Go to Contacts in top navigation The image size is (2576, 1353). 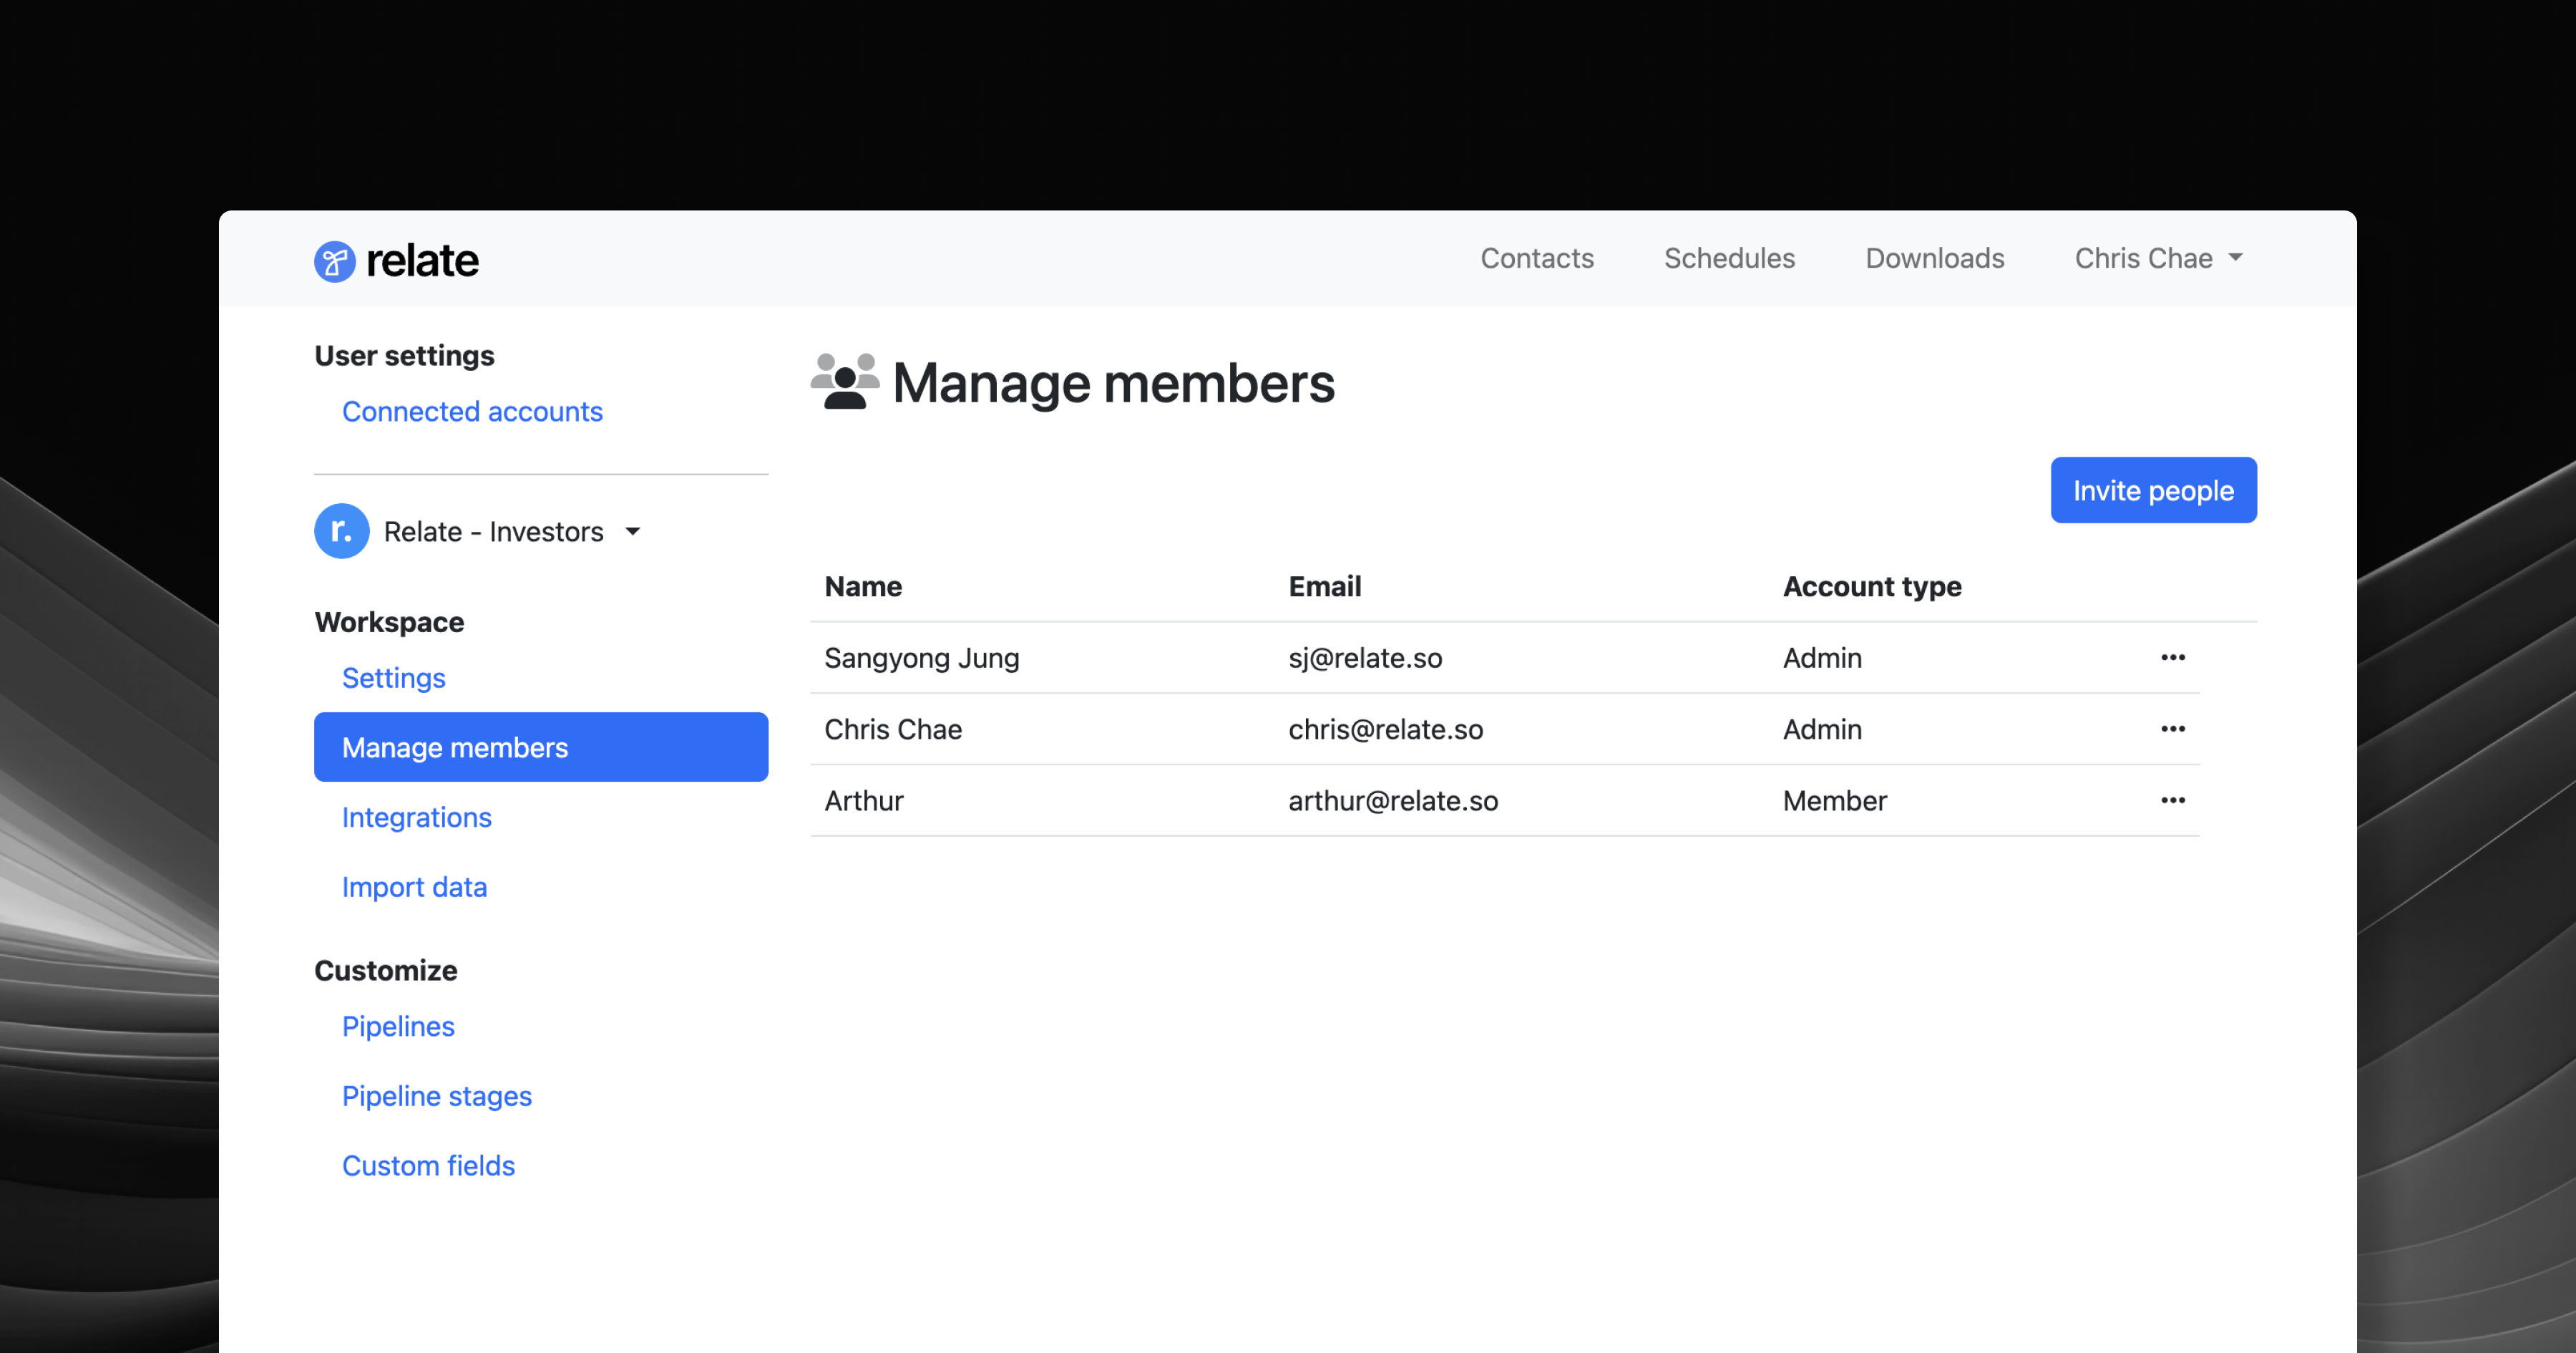(1537, 258)
